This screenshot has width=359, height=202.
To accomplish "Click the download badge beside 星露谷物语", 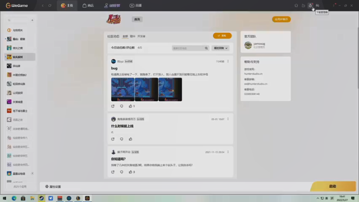I will point(32,173).
